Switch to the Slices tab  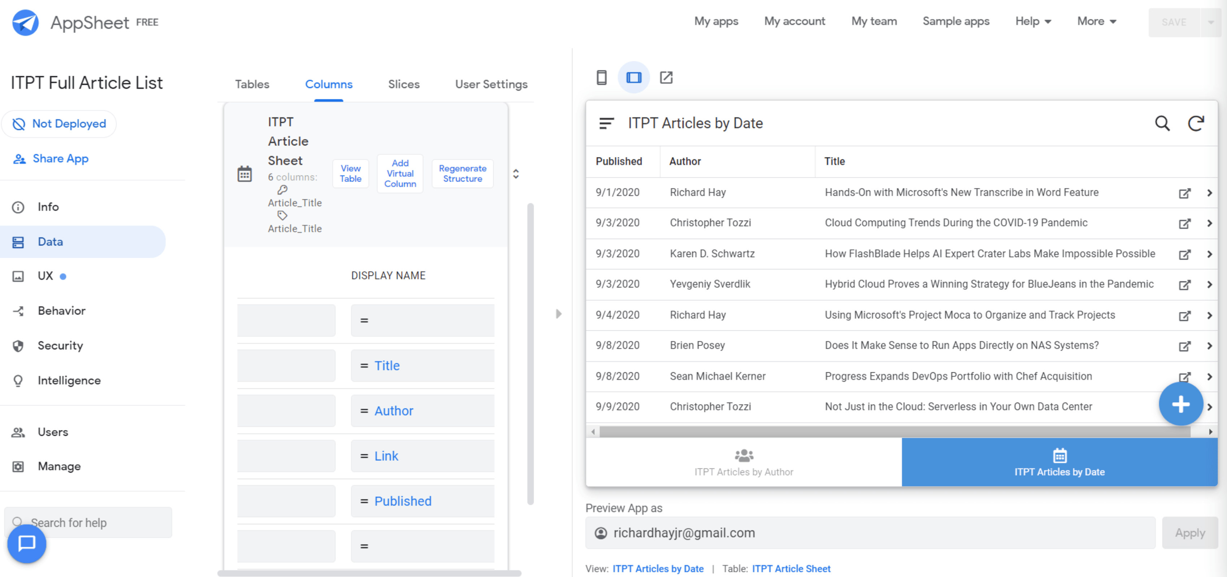tap(403, 84)
